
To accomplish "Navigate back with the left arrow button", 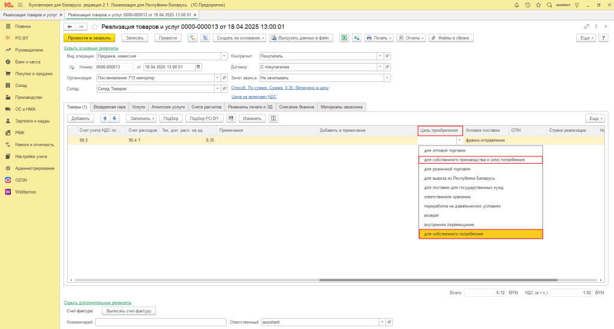I will pos(70,27).
